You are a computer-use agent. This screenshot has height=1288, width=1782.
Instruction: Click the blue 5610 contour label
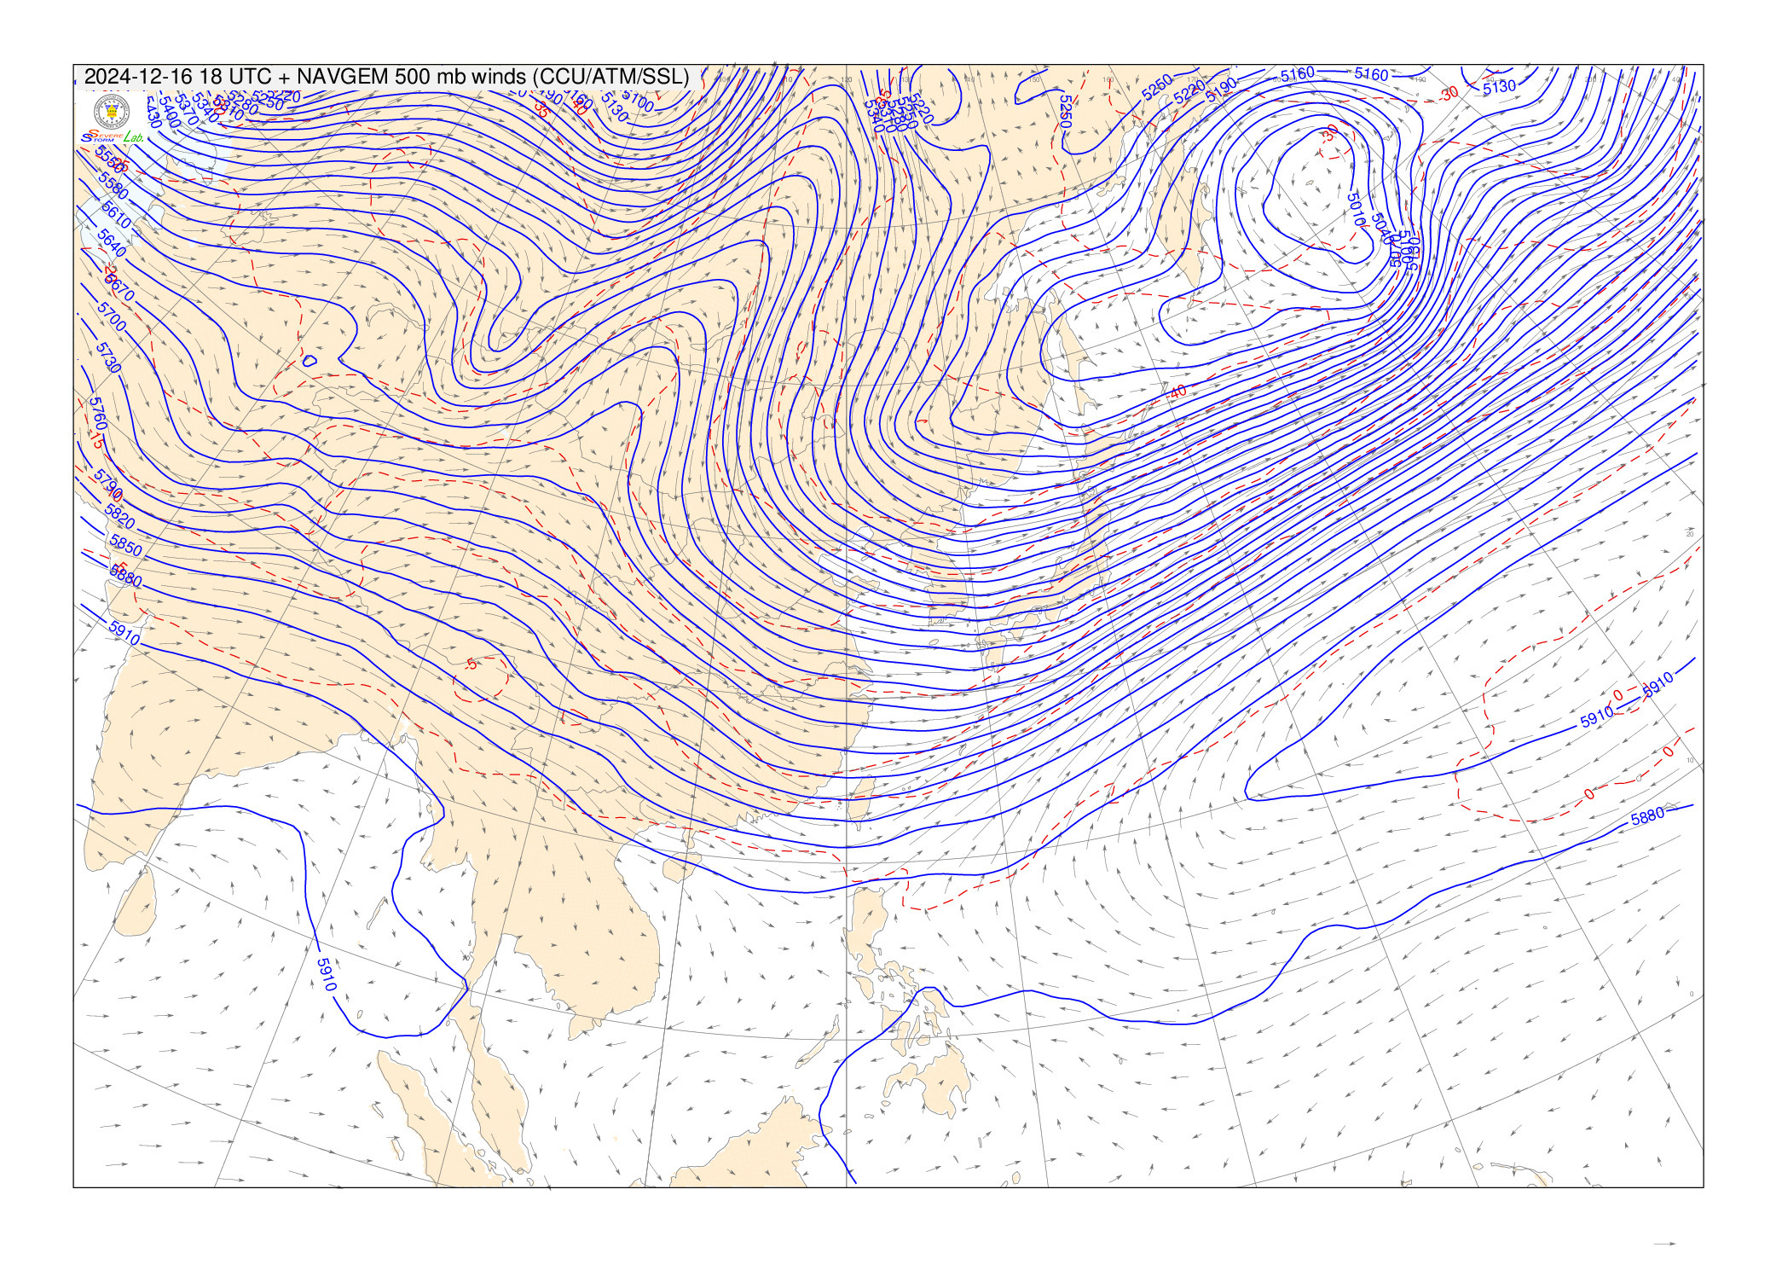click(x=116, y=216)
